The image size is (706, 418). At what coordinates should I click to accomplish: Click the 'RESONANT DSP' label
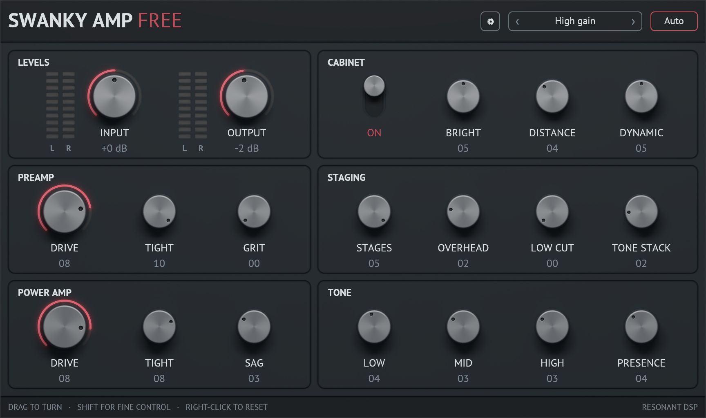coord(670,407)
